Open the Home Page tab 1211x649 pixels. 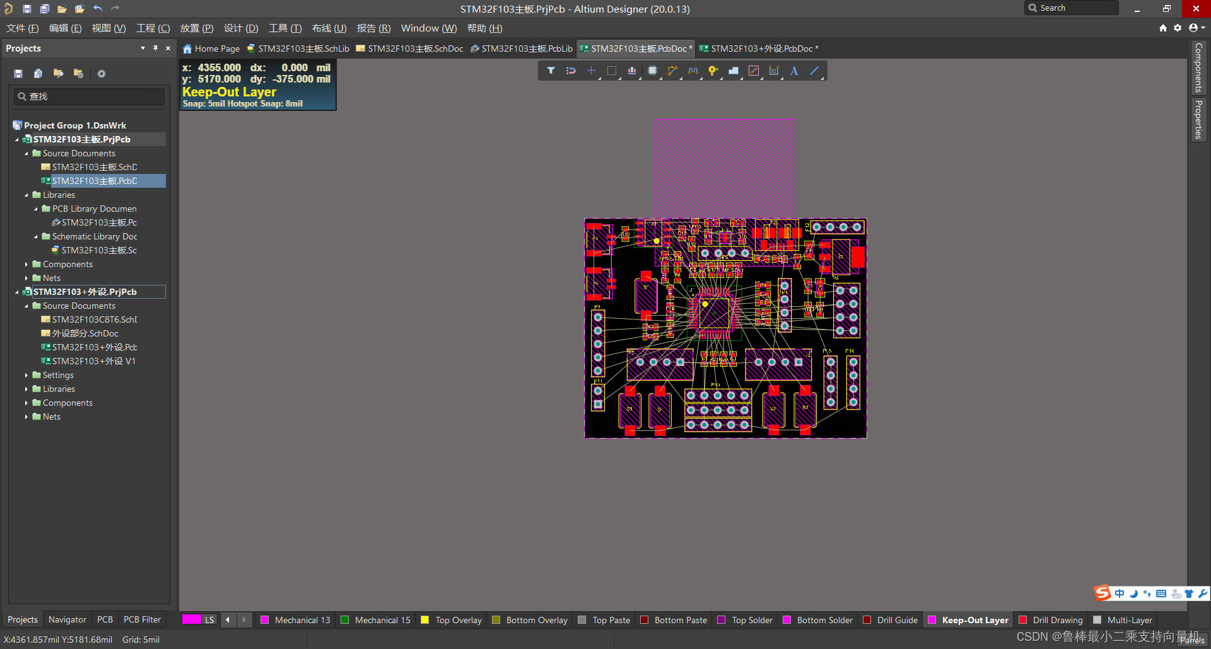(211, 49)
